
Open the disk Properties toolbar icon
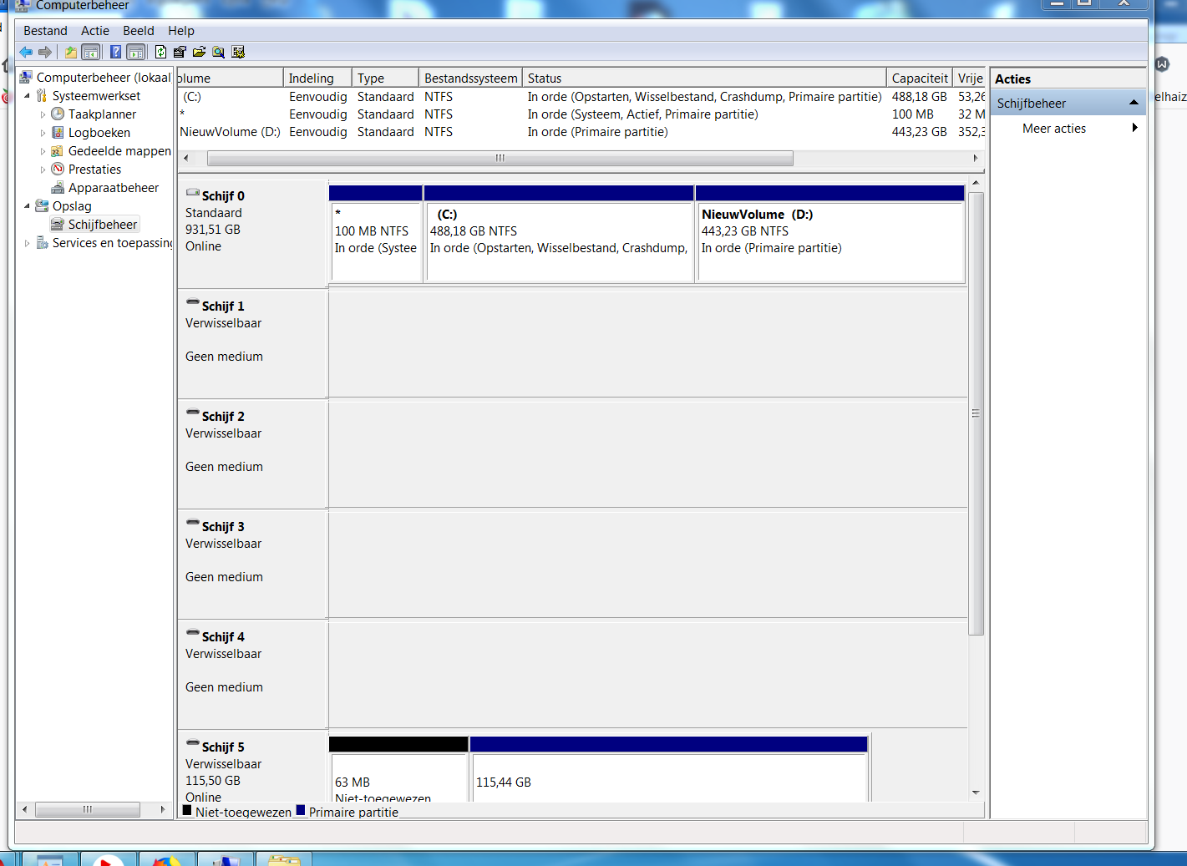[180, 52]
